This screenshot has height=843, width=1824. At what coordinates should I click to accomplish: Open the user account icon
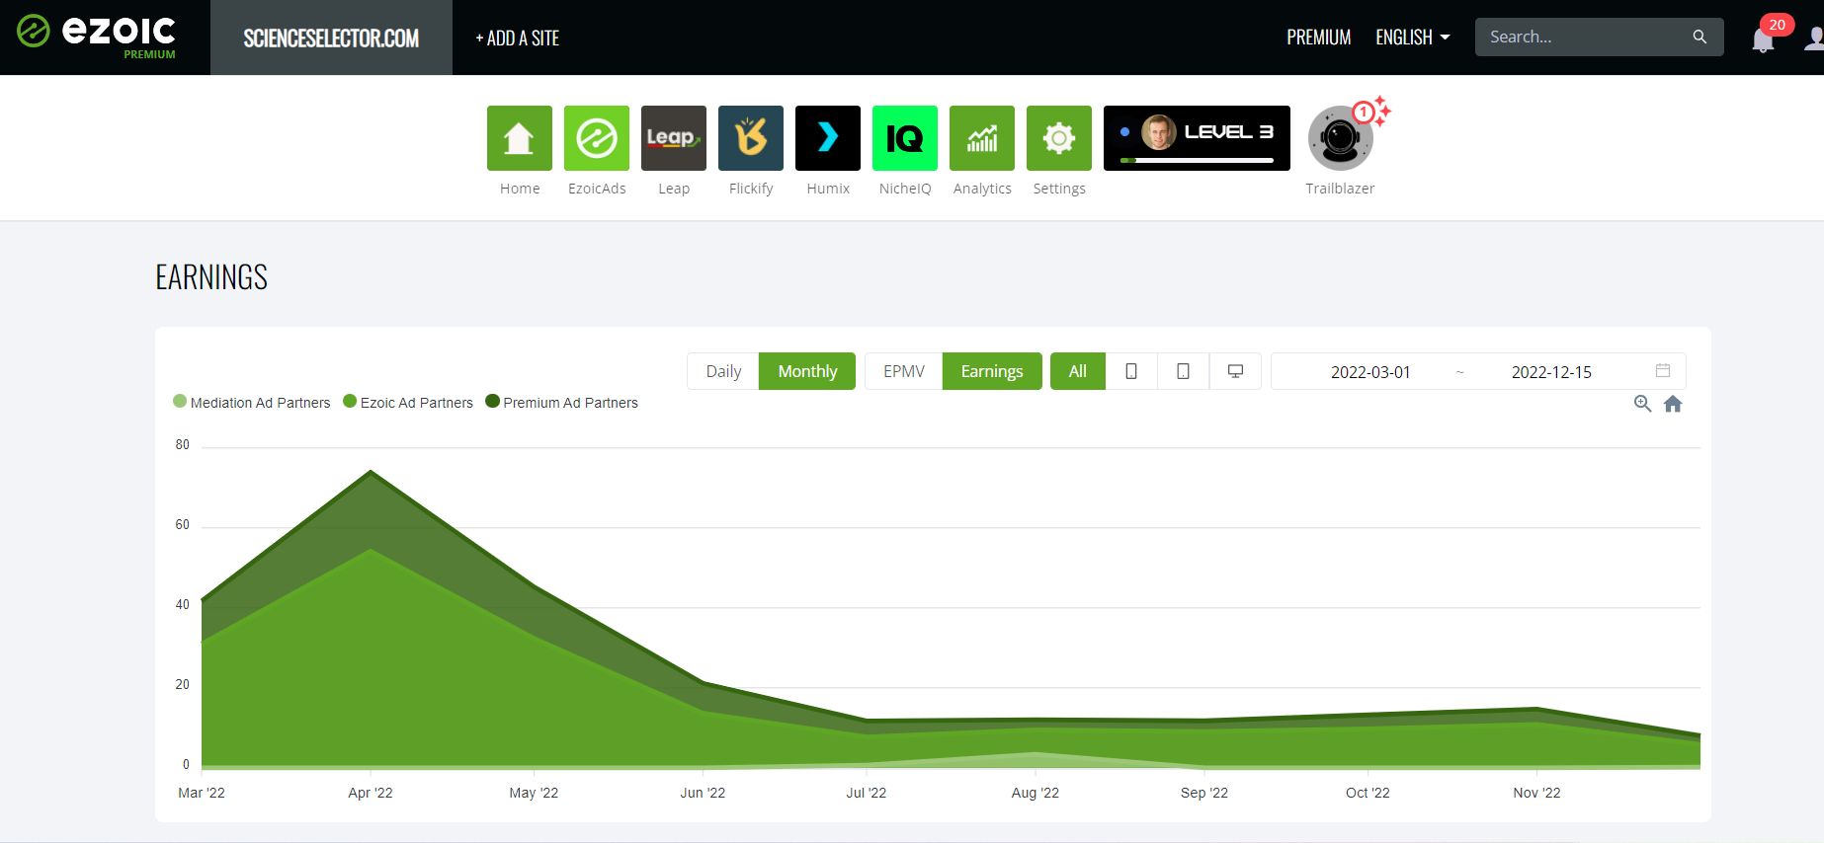click(x=1814, y=38)
